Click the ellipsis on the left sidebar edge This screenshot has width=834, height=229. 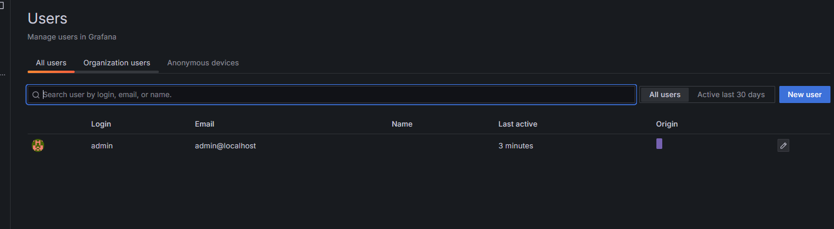pyautogui.click(x=2, y=75)
